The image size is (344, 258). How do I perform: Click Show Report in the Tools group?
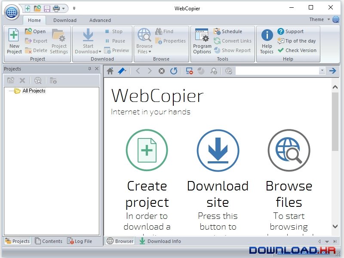[x=232, y=50]
